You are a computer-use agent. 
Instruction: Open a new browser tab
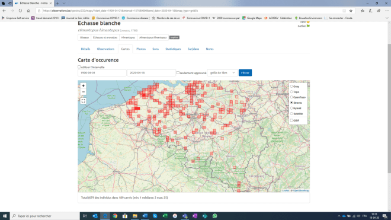pos(57,3)
